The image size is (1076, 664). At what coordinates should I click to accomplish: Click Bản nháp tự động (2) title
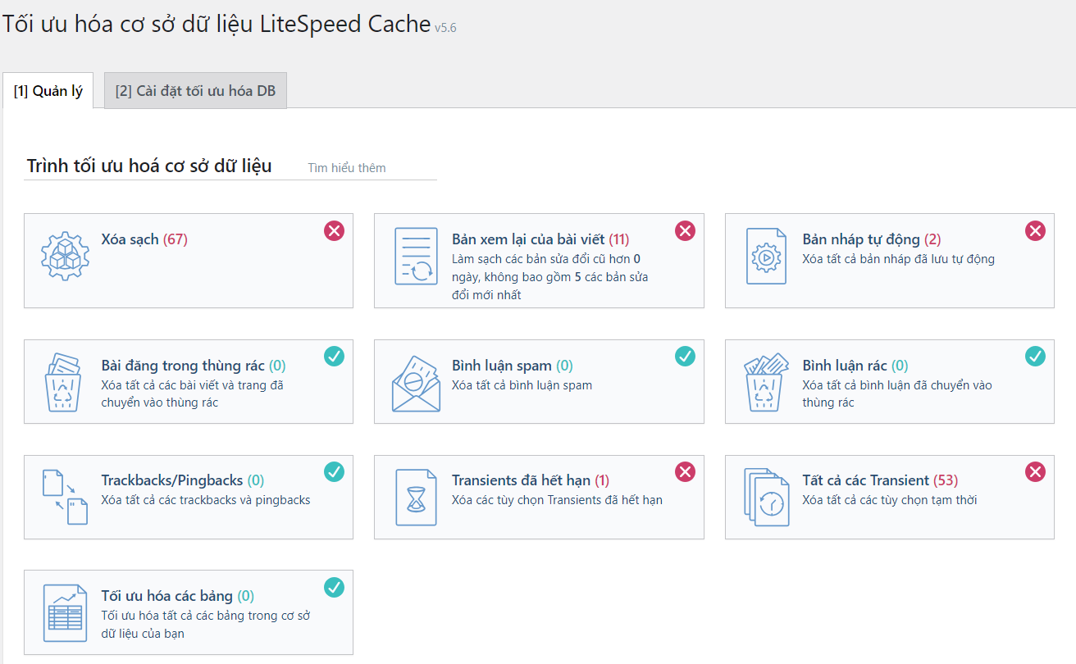(x=872, y=240)
